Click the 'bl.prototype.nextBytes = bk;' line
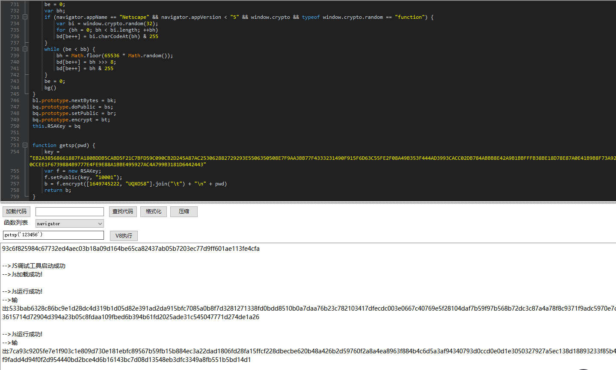The width and height of the screenshot is (616, 370). (x=74, y=100)
